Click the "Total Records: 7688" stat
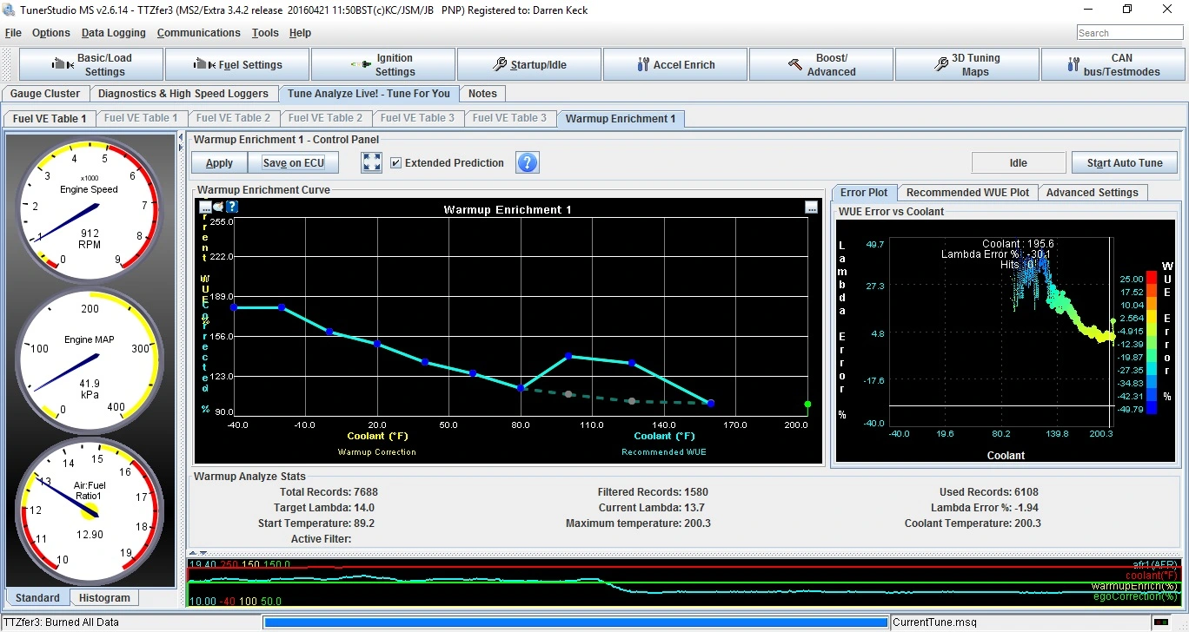This screenshot has height=632, width=1189. tap(329, 492)
